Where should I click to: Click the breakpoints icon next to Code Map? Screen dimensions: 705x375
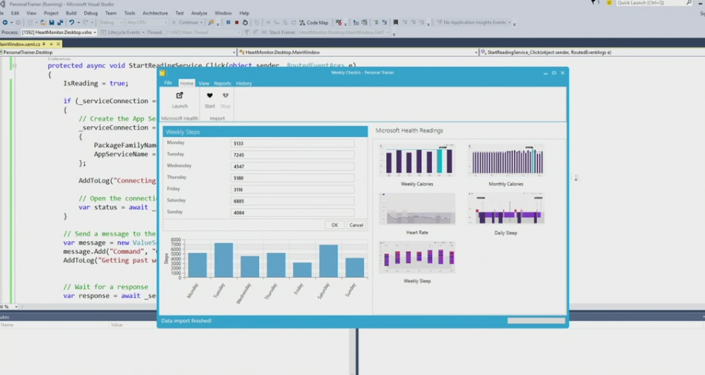click(x=339, y=22)
